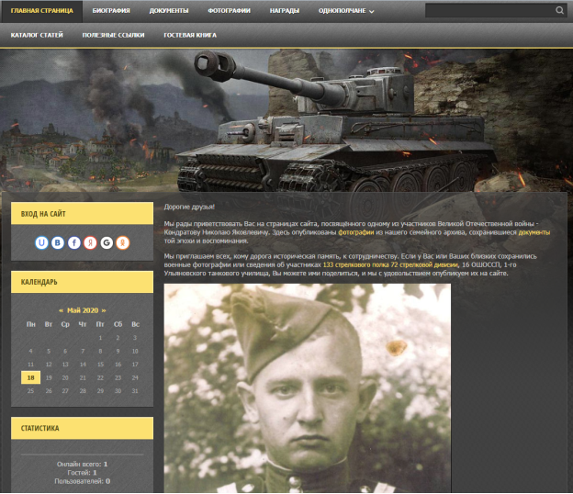Screen dimensions: 573x494
Task: Click Гостей: 1 statistic
Action: tap(83, 473)
